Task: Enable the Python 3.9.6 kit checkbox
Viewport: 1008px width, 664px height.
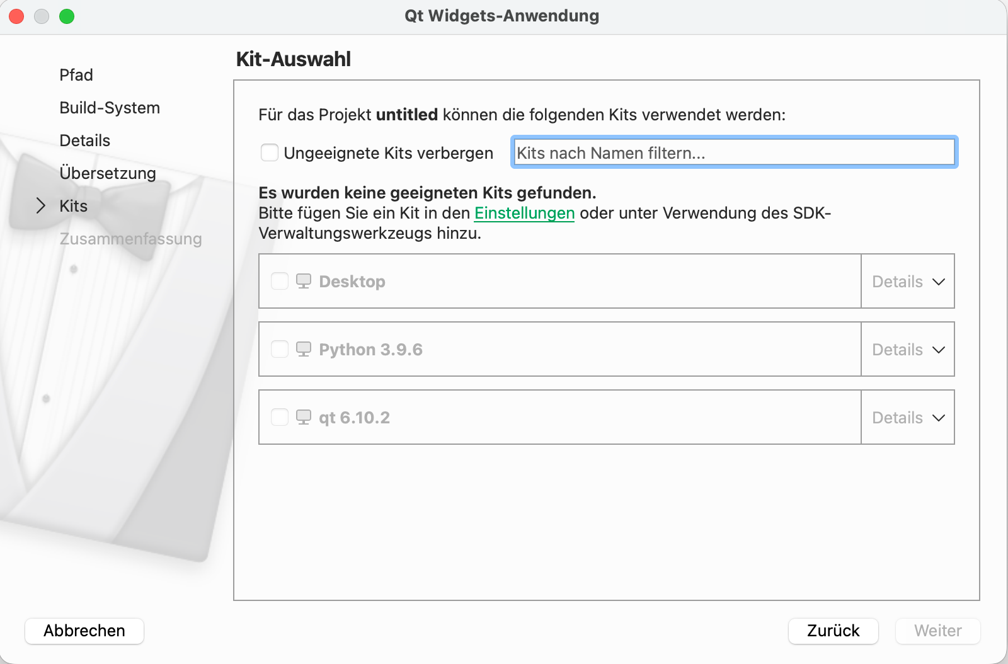Action: 280,349
